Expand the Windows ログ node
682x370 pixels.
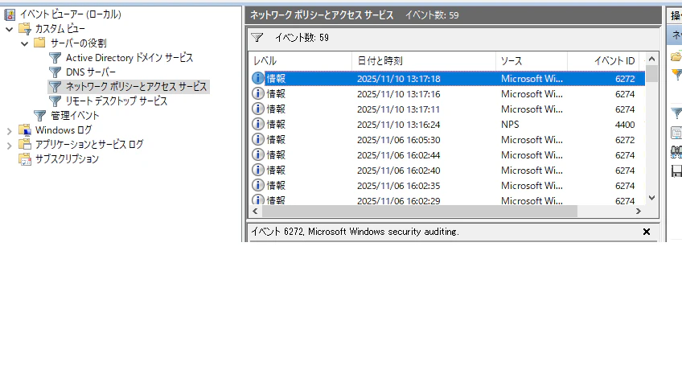pyautogui.click(x=9, y=131)
